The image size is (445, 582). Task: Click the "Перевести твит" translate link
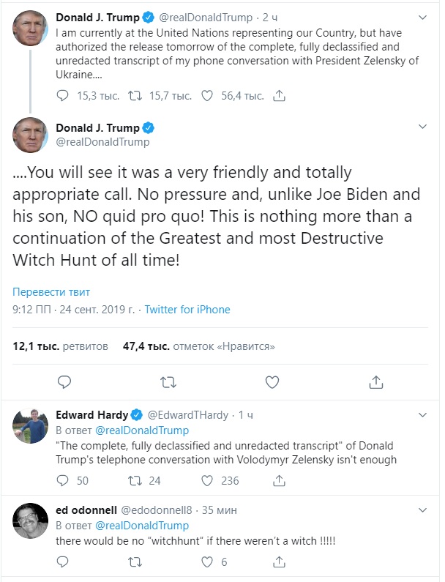pos(48,288)
